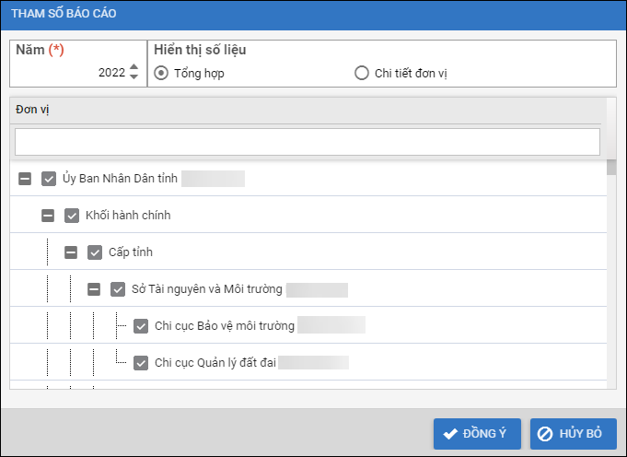Collapse the Cấp tỉnh tree node
The width and height of the screenshot is (627, 457).
click(72, 252)
